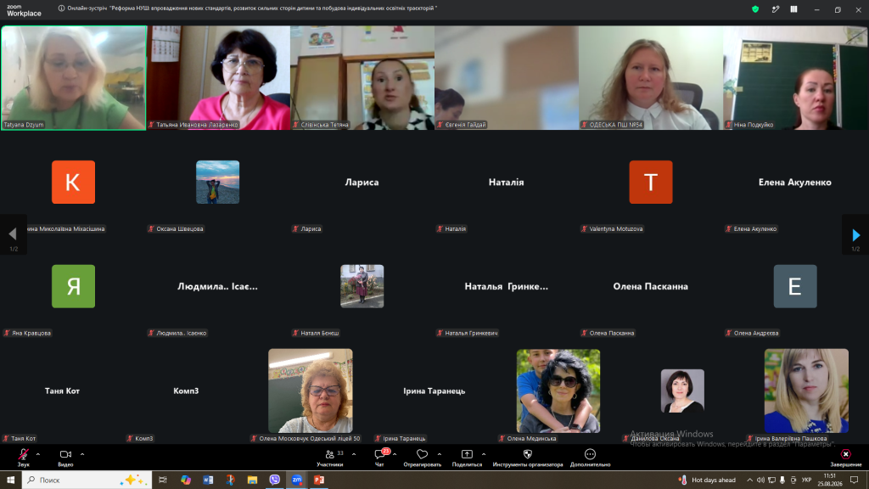Open PowerPoint from the taskbar
Screen dimensions: 869x489
pos(319,480)
